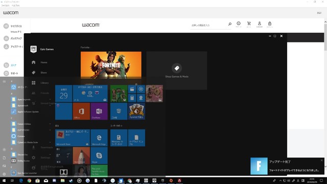327x184 pixels.
Task: Expand the Apowersoft folder in Start
Action: pos(31,105)
